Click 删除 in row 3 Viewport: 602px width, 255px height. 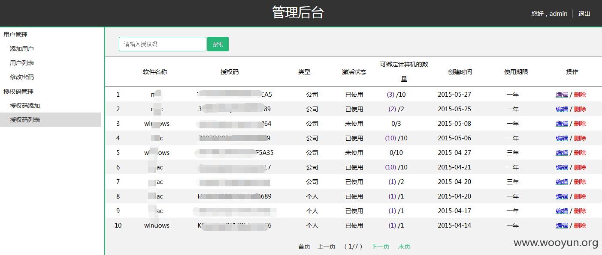pyautogui.click(x=580, y=124)
